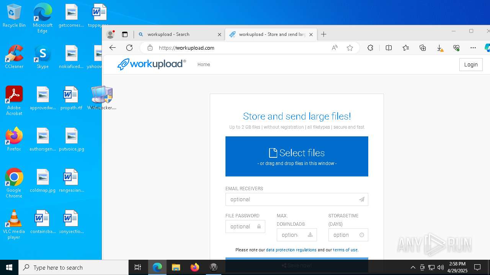Open Edge tab actions menu icon
The height and width of the screenshot is (275, 490).
[124, 34]
